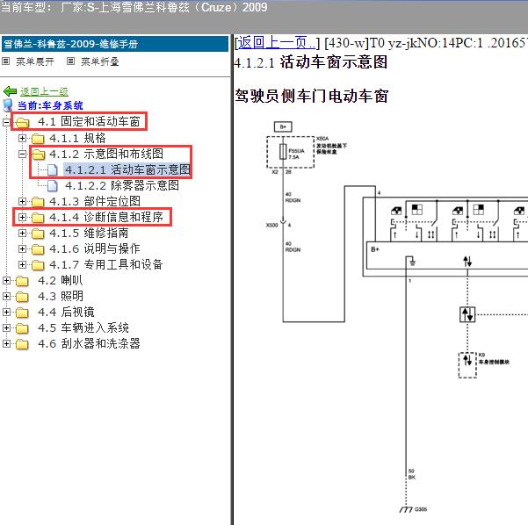Click the 菜单展开 list icon
This screenshot has height=525, width=528.
click(6, 61)
